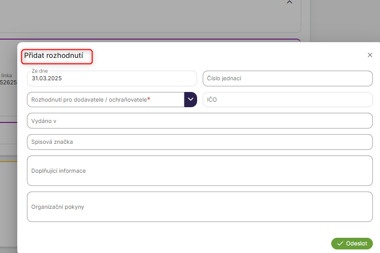Click the checkmark icon in Odeslat button
Viewport: 380px width, 253px height.
coord(340,243)
